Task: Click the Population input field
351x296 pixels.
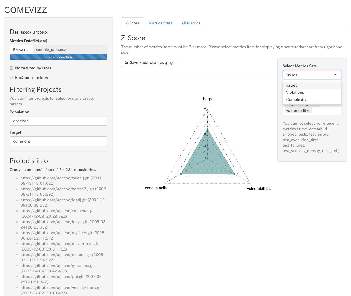Action: [x=58, y=121]
